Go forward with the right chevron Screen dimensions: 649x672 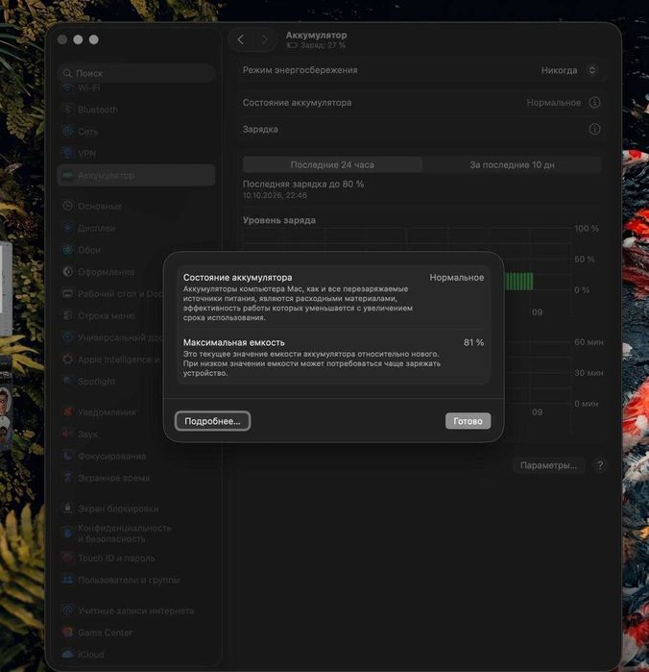(265, 39)
